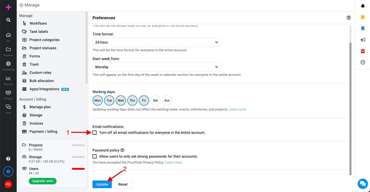Viewport: 370px width, 192px height.
Task: Expand the Time format dropdown
Action: point(157,42)
